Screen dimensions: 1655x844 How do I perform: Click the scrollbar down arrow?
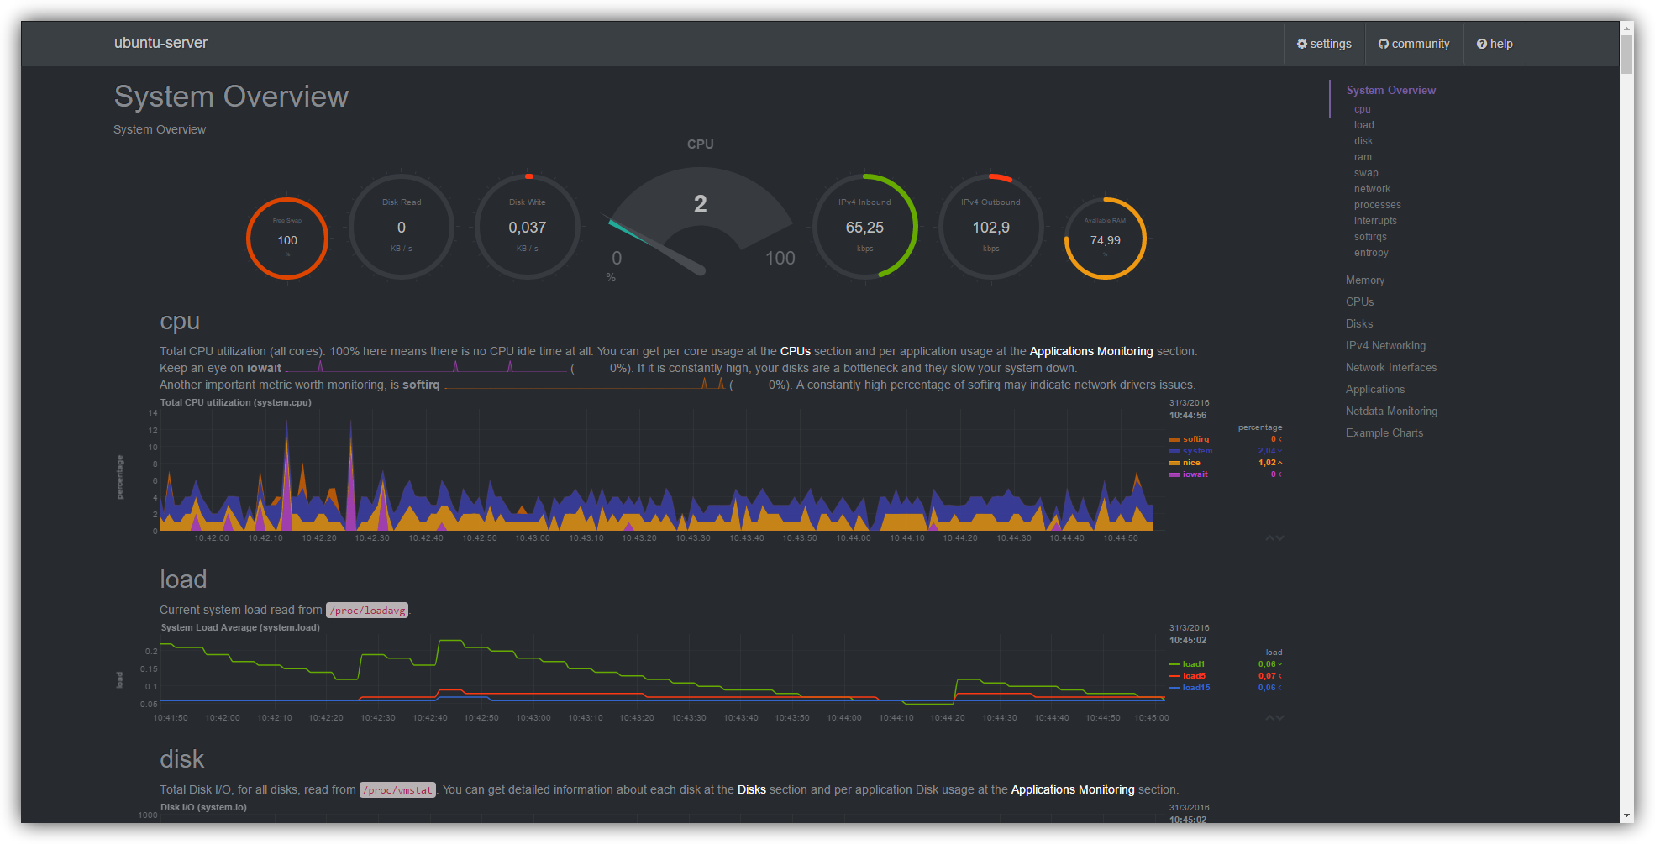tap(1627, 815)
